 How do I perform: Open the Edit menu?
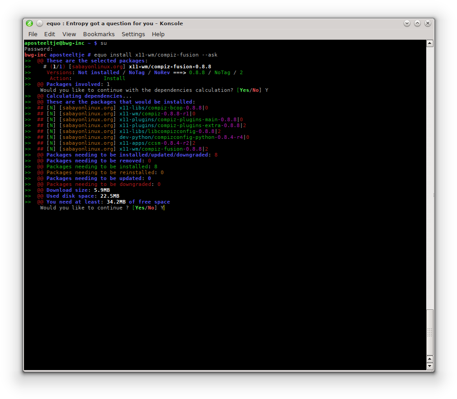[x=49, y=34]
